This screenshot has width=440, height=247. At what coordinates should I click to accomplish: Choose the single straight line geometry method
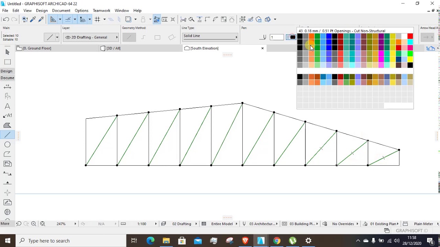coord(129,37)
